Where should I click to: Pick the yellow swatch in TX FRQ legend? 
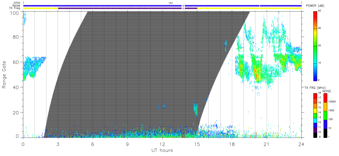click(x=315, y=110)
